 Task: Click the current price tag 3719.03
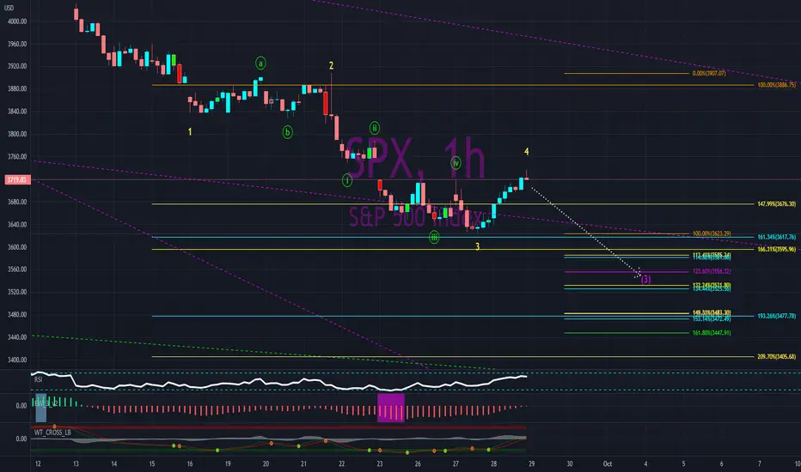(18, 179)
